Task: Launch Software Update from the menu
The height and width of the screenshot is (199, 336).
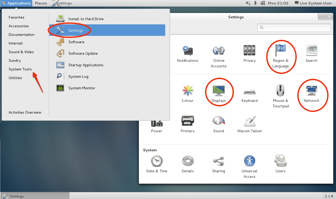Action: coord(107,53)
